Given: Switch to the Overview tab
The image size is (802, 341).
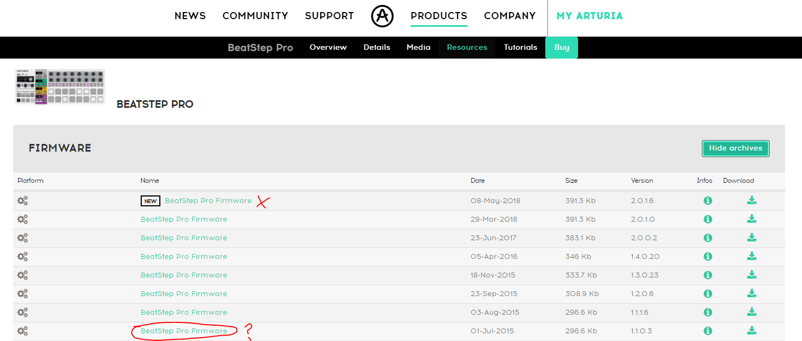Looking at the screenshot, I should (328, 48).
